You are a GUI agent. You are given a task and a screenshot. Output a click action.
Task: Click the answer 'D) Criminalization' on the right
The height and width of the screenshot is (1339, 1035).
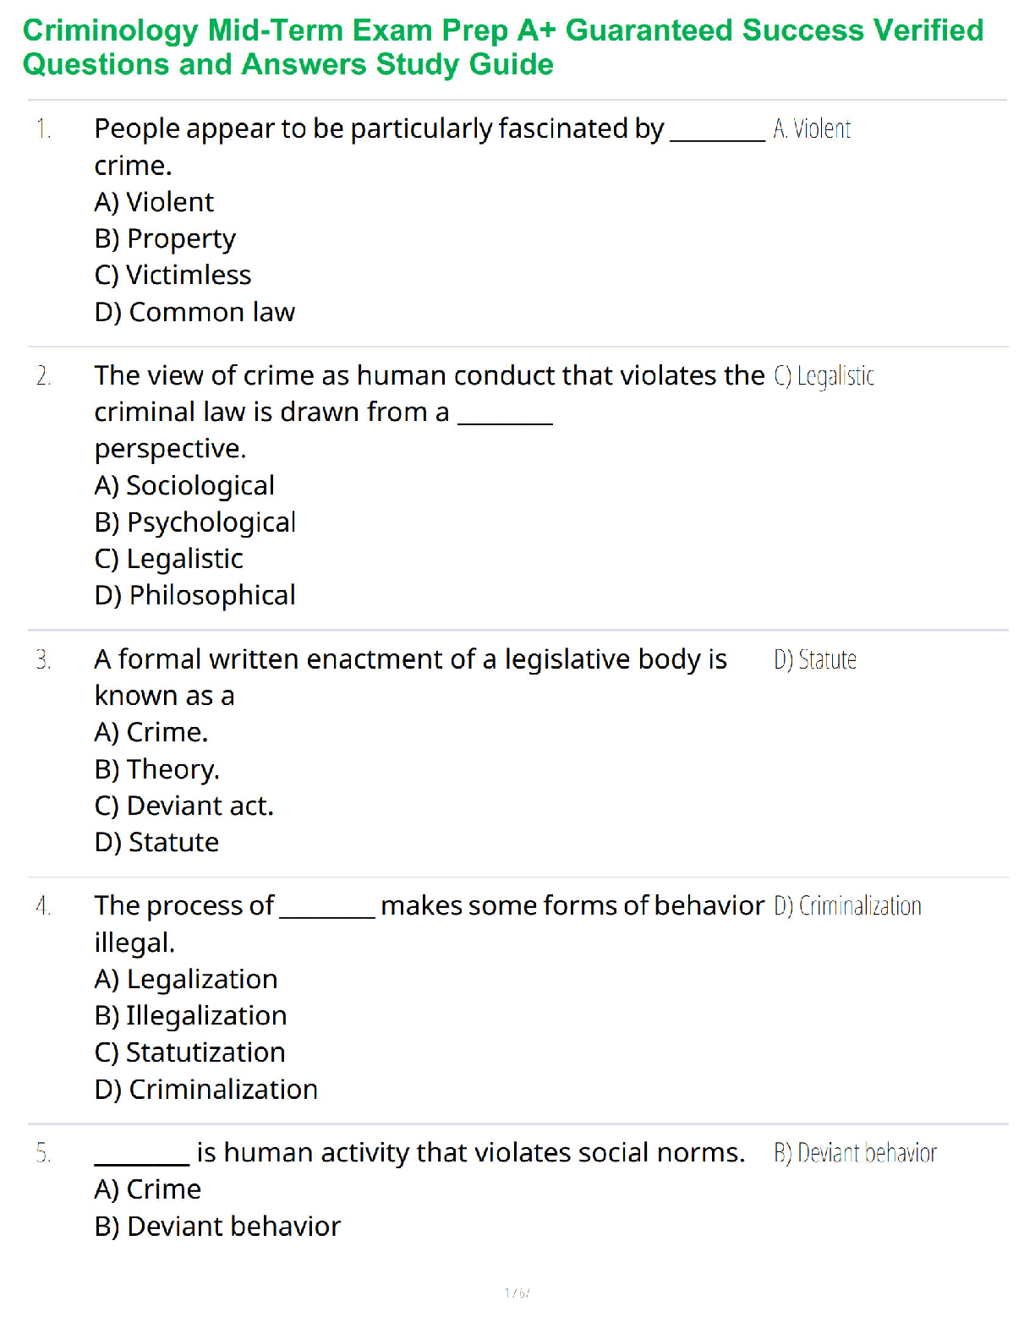[x=848, y=907]
